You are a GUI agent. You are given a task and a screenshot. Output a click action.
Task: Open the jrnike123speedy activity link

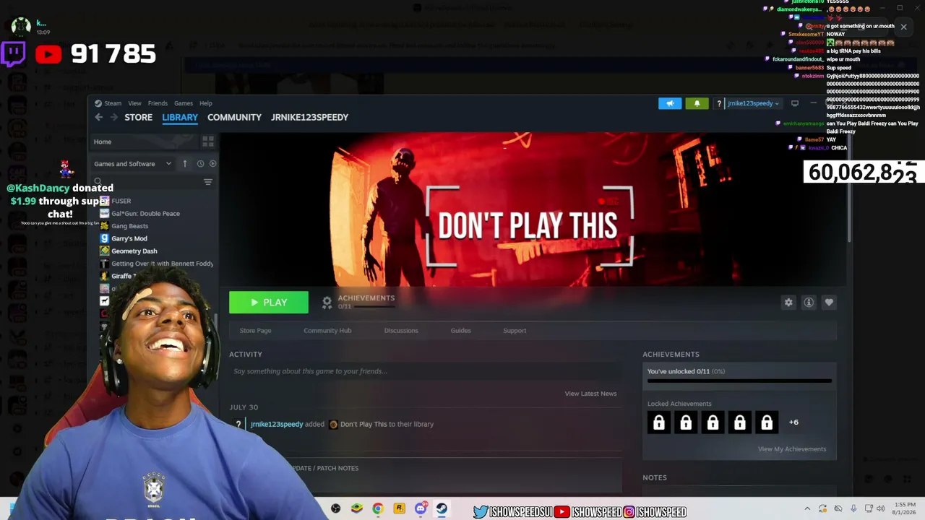pyautogui.click(x=277, y=424)
